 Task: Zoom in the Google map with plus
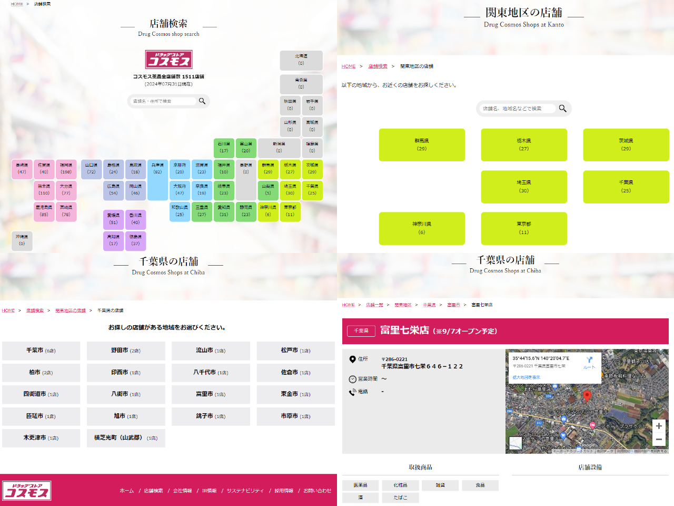[659, 426]
